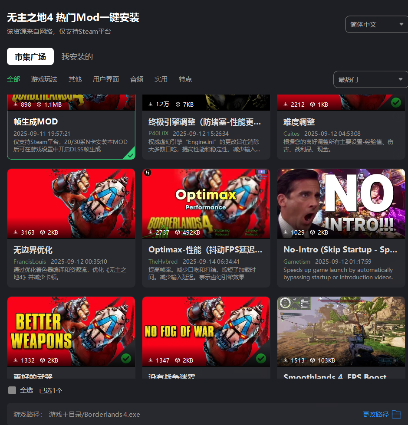Screen dimensions: 408x425
Task: Click green checkmark on No Fog of War card
Action: tap(261, 358)
